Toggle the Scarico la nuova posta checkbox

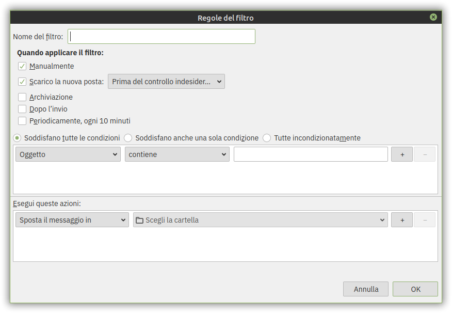22,82
